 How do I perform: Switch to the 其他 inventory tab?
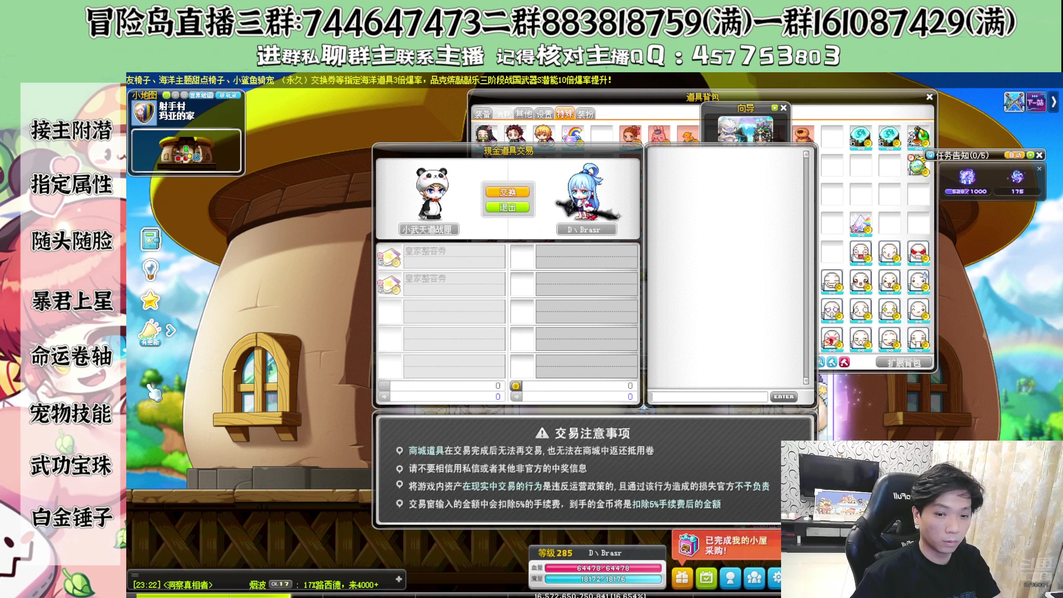pos(523,114)
